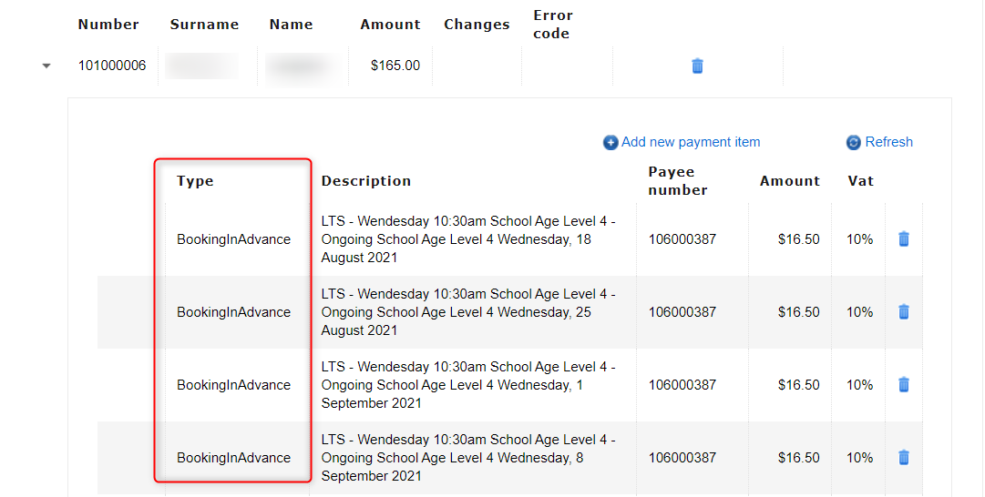
Task: Click the Refresh link text
Action: 888,142
